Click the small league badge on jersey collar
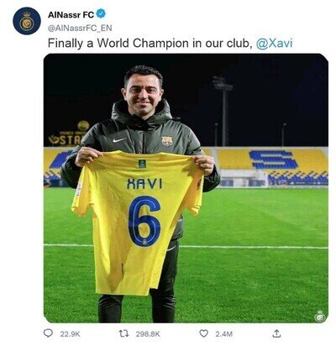The width and height of the screenshot is (336, 346). [x=142, y=164]
